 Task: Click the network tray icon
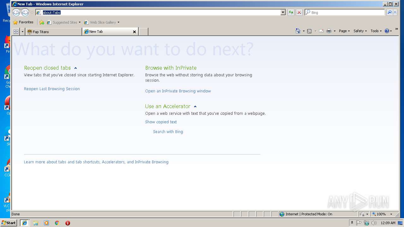pyautogui.click(x=366, y=223)
